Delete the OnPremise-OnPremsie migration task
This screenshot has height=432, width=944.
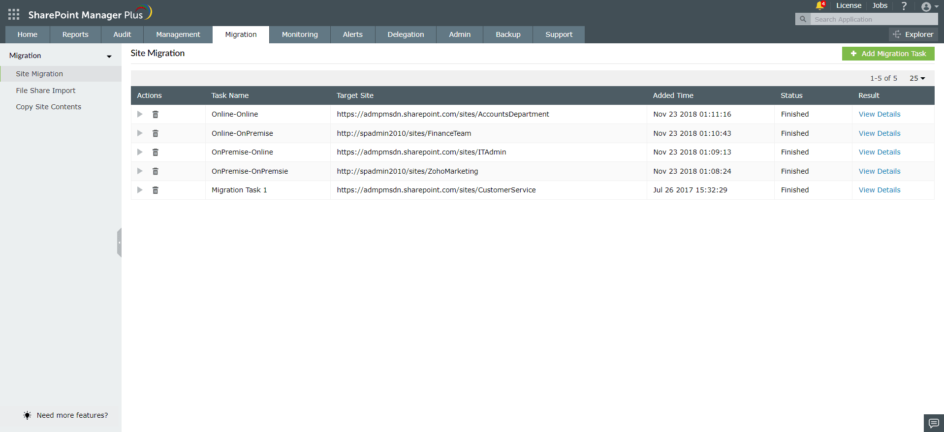tap(156, 171)
